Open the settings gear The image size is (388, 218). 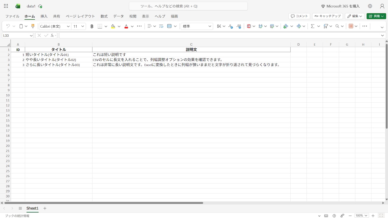click(370, 6)
